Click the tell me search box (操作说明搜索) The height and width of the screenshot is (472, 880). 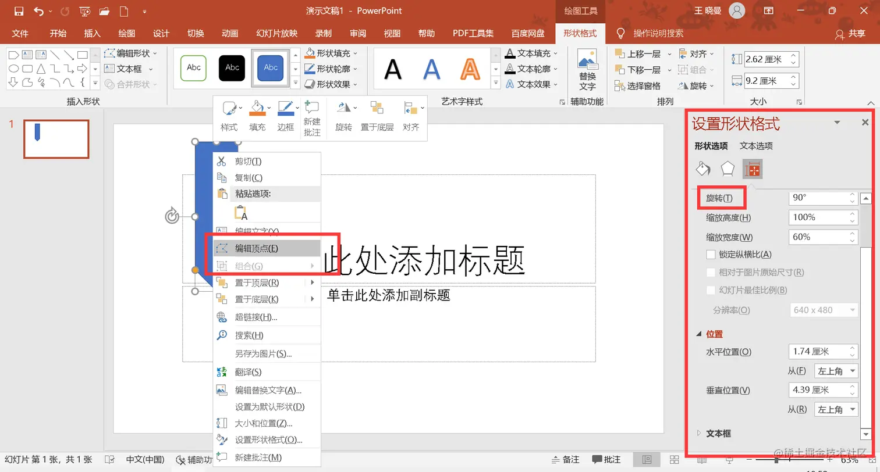pos(658,33)
